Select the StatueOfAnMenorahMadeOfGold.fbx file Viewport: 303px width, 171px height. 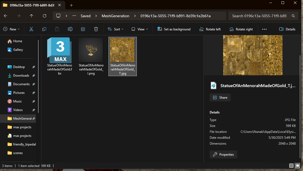tap(60, 56)
